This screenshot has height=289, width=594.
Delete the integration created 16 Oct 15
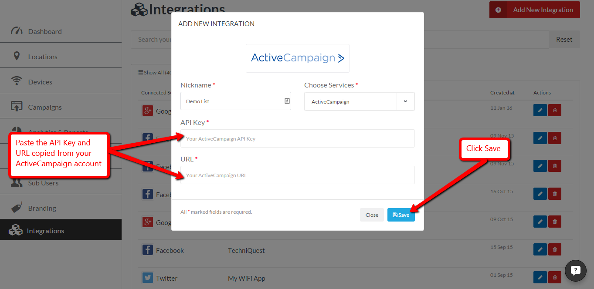click(x=555, y=194)
